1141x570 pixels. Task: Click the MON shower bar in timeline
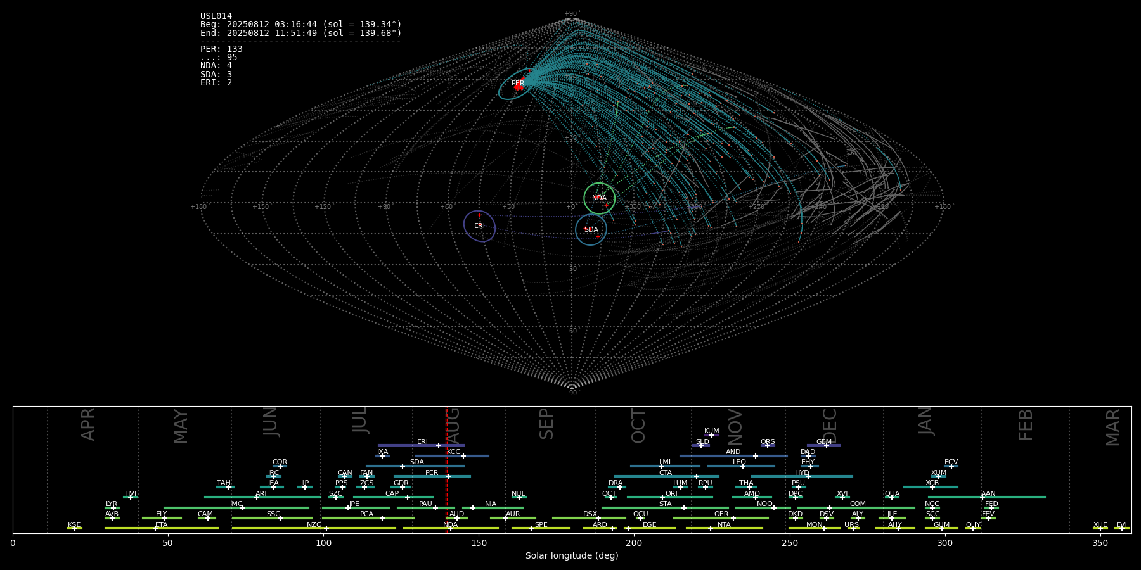click(815, 528)
